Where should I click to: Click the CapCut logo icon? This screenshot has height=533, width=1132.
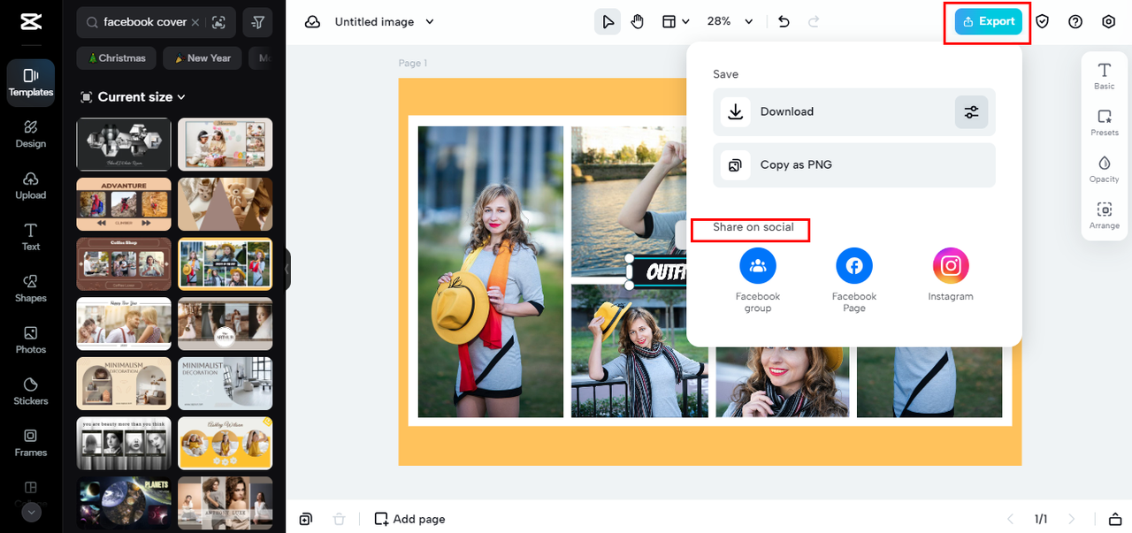(x=31, y=22)
